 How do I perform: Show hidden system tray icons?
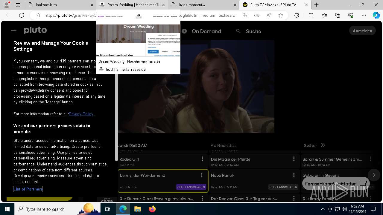[x=323, y=209]
